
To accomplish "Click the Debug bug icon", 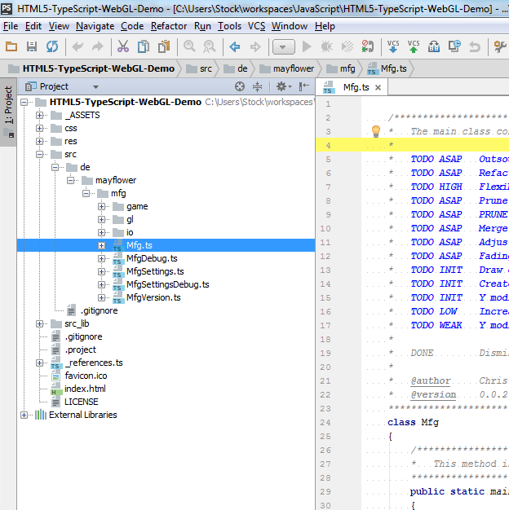I will tap(326, 46).
